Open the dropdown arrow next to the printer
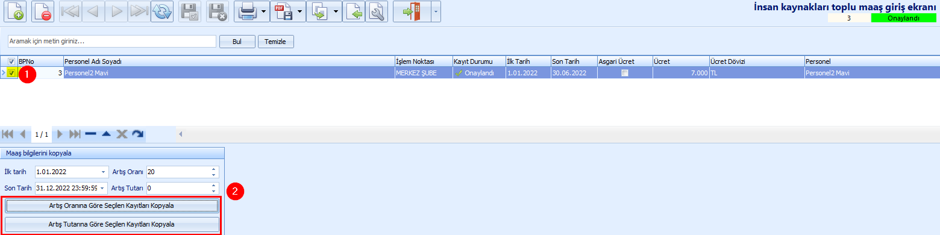The height and width of the screenshot is (235, 940). 264,12
